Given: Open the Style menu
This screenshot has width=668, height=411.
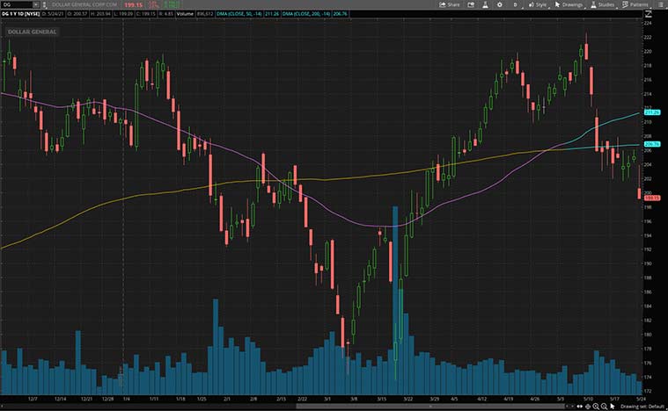Looking at the screenshot, I should [537, 4].
